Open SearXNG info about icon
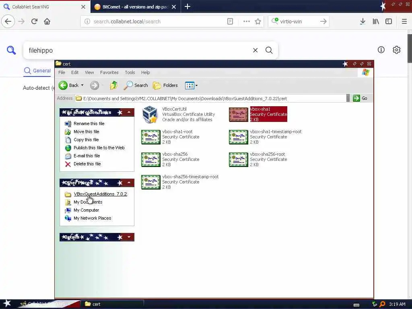412x309 pixels. (x=381, y=49)
